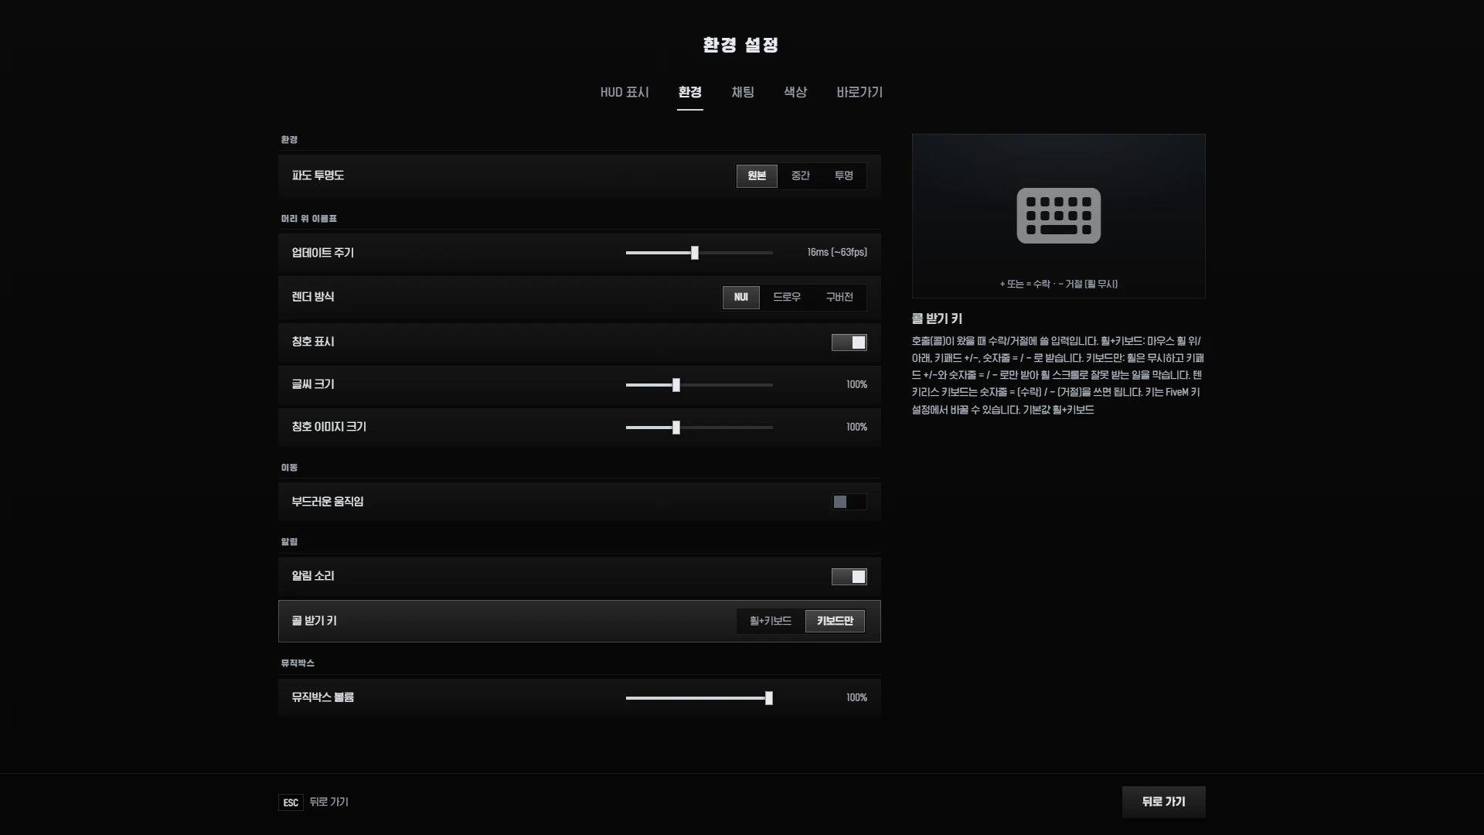Open the 바로가기 tab
The width and height of the screenshot is (1484, 835).
click(x=859, y=93)
